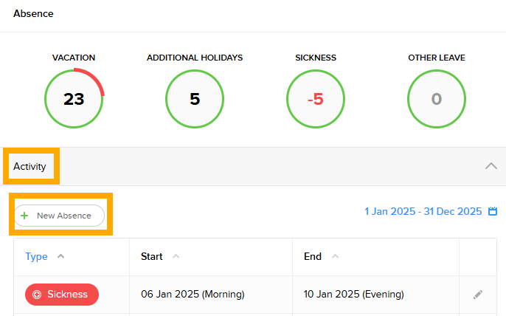Click the Absence panel title

pos(33,13)
